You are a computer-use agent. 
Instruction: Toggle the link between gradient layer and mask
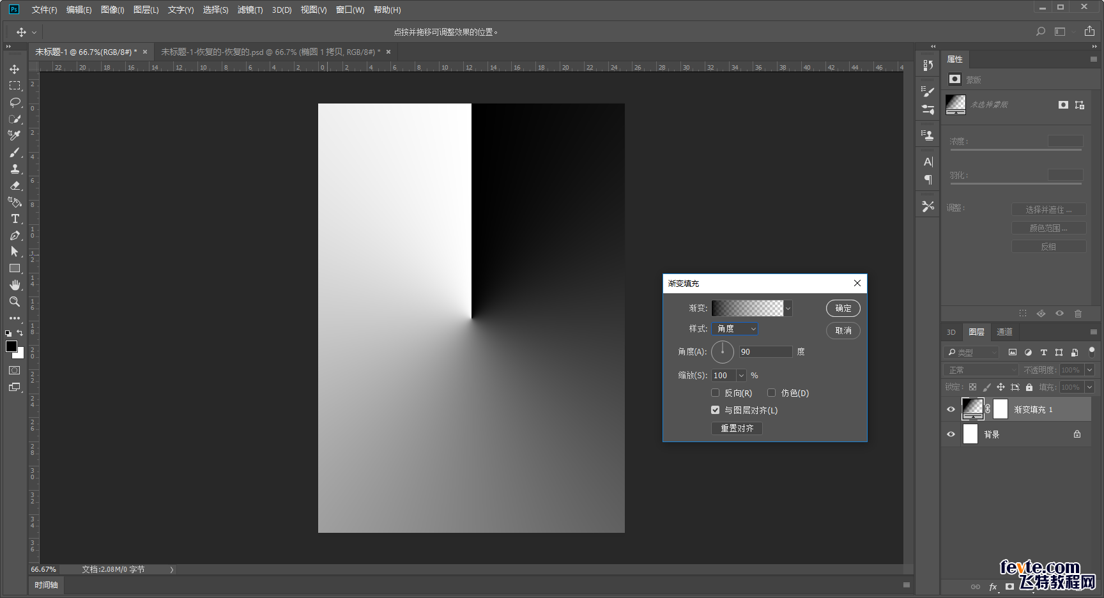tap(988, 409)
